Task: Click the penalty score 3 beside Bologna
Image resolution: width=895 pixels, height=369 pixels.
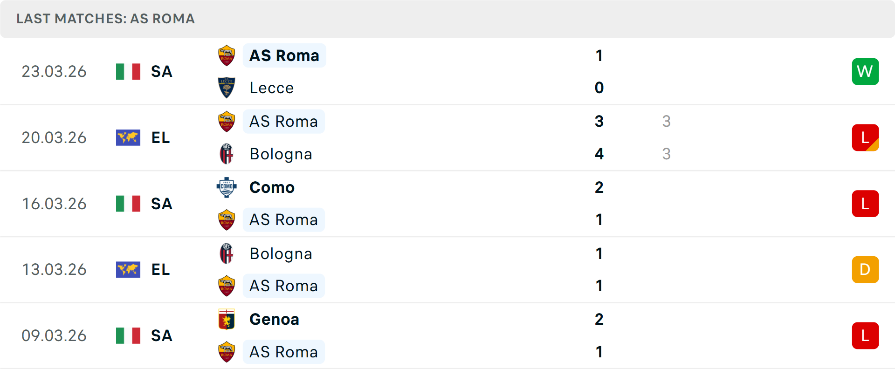Action: (x=667, y=154)
